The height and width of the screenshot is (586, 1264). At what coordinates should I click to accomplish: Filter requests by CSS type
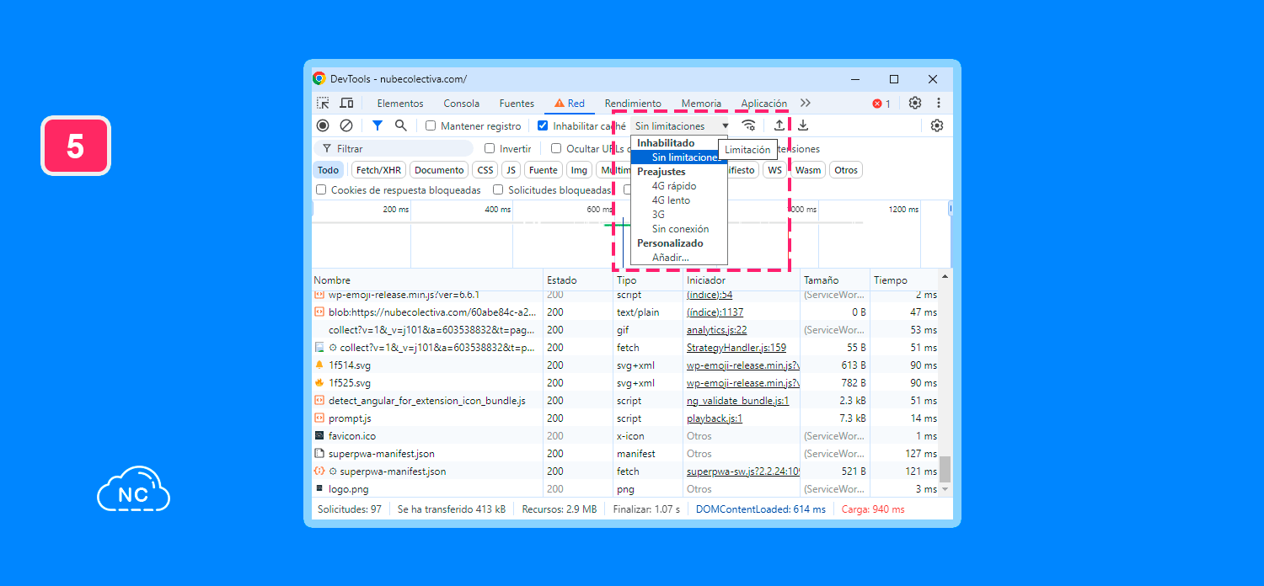click(485, 170)
